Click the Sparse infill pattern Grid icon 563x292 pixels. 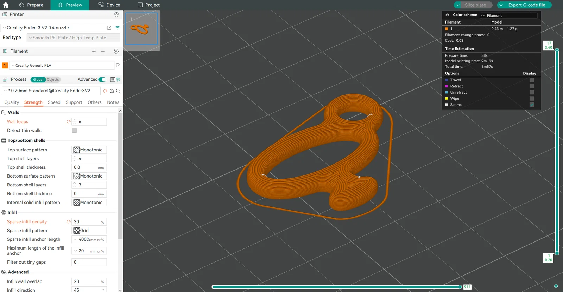[76, 231]
